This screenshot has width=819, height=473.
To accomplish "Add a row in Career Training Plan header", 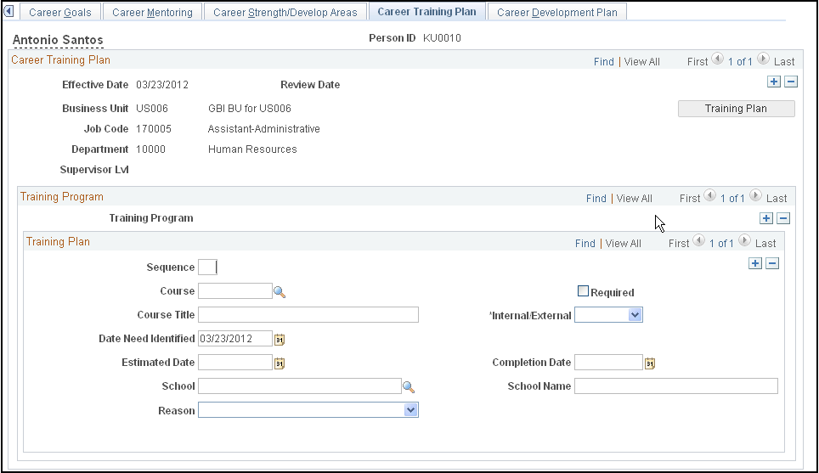I will (774, 82).
